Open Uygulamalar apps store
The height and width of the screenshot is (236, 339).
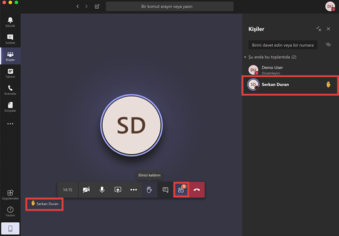pos(10,195)
